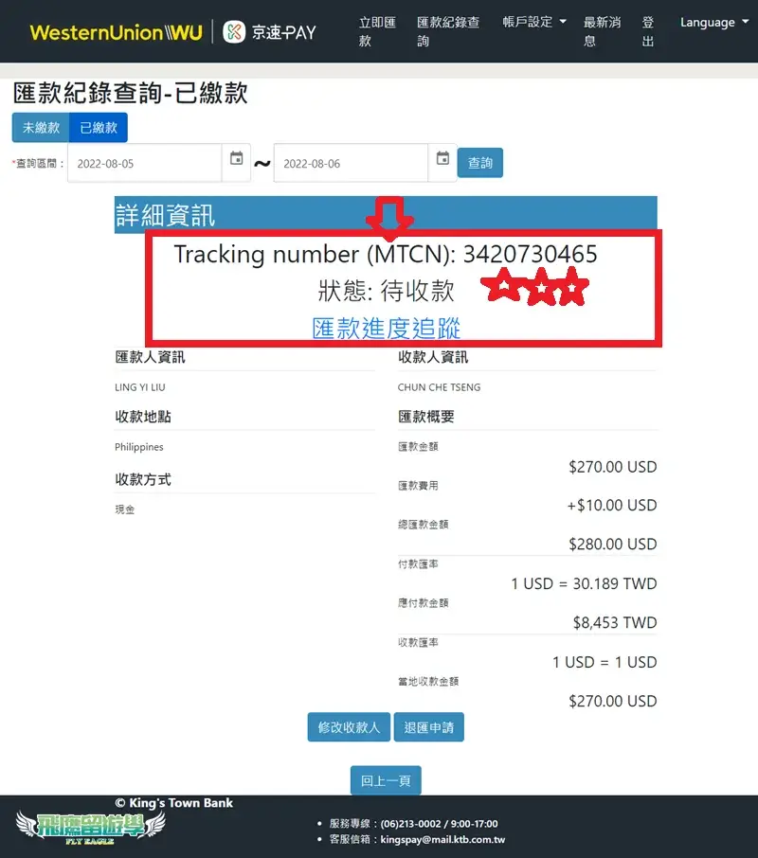Click the 回上一頁 button
Viewport: 758px width, 858px height.
click(x=385, y=781)
